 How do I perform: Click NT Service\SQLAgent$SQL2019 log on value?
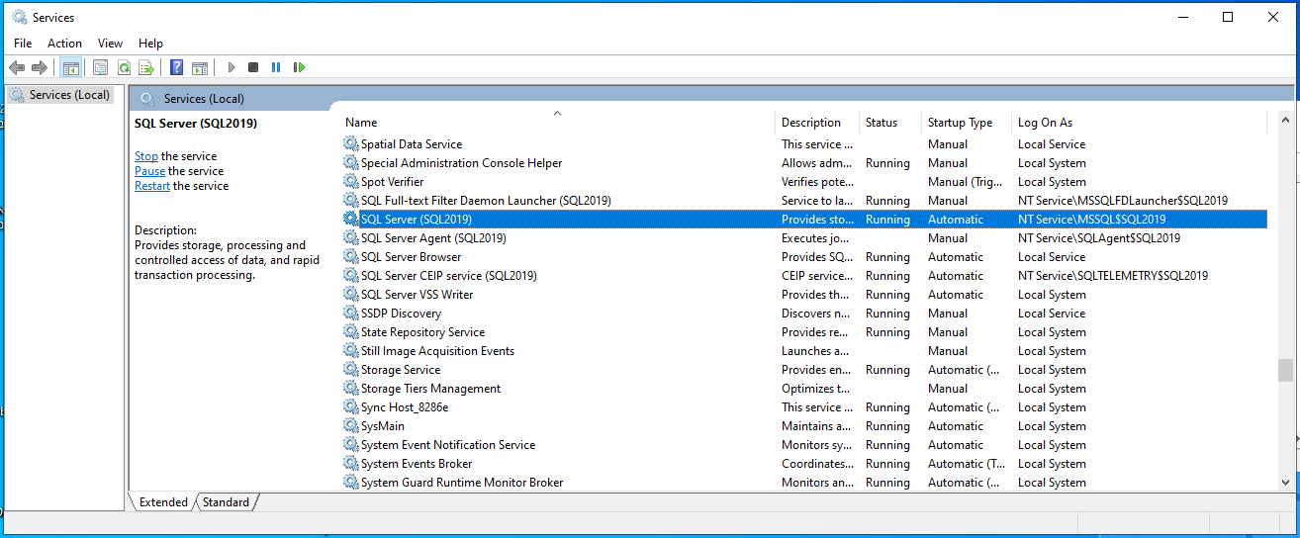pos(1099,238)
